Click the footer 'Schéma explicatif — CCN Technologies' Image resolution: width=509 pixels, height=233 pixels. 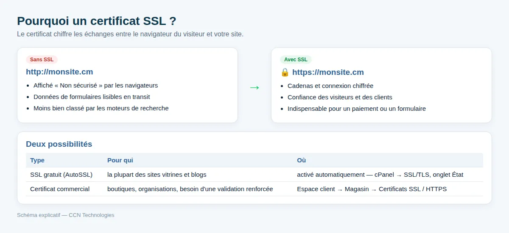[66, 215]
